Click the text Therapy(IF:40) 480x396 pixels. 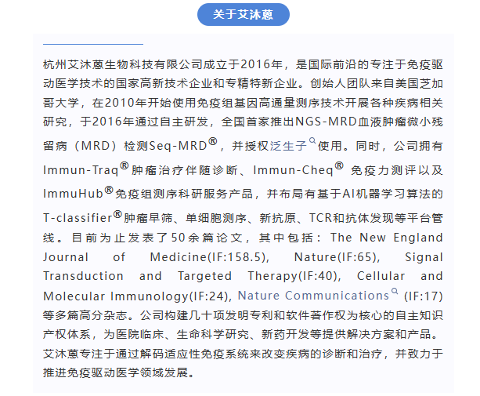[294, 276]
